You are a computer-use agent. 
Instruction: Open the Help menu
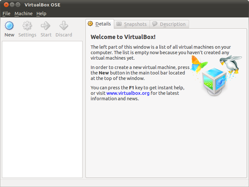[x=41, y=14]
